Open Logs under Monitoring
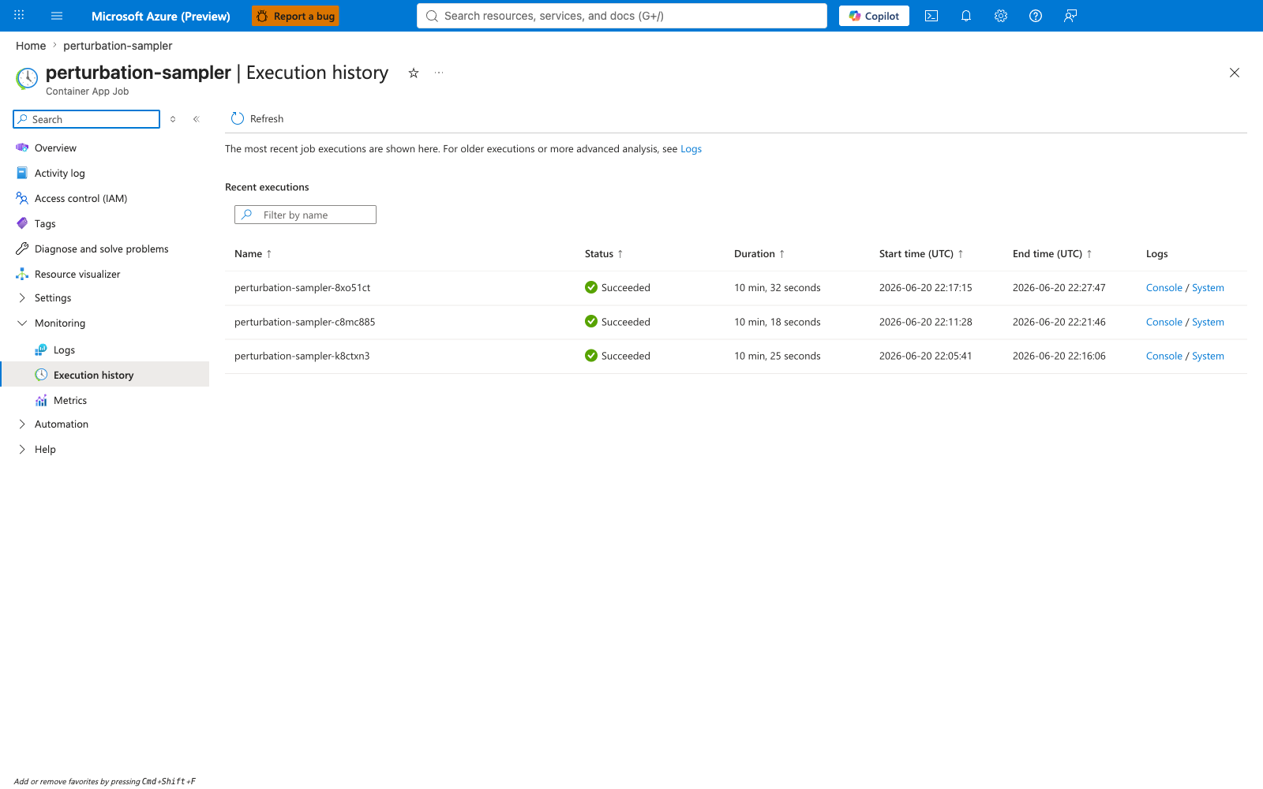 click(x=64, y=350)
